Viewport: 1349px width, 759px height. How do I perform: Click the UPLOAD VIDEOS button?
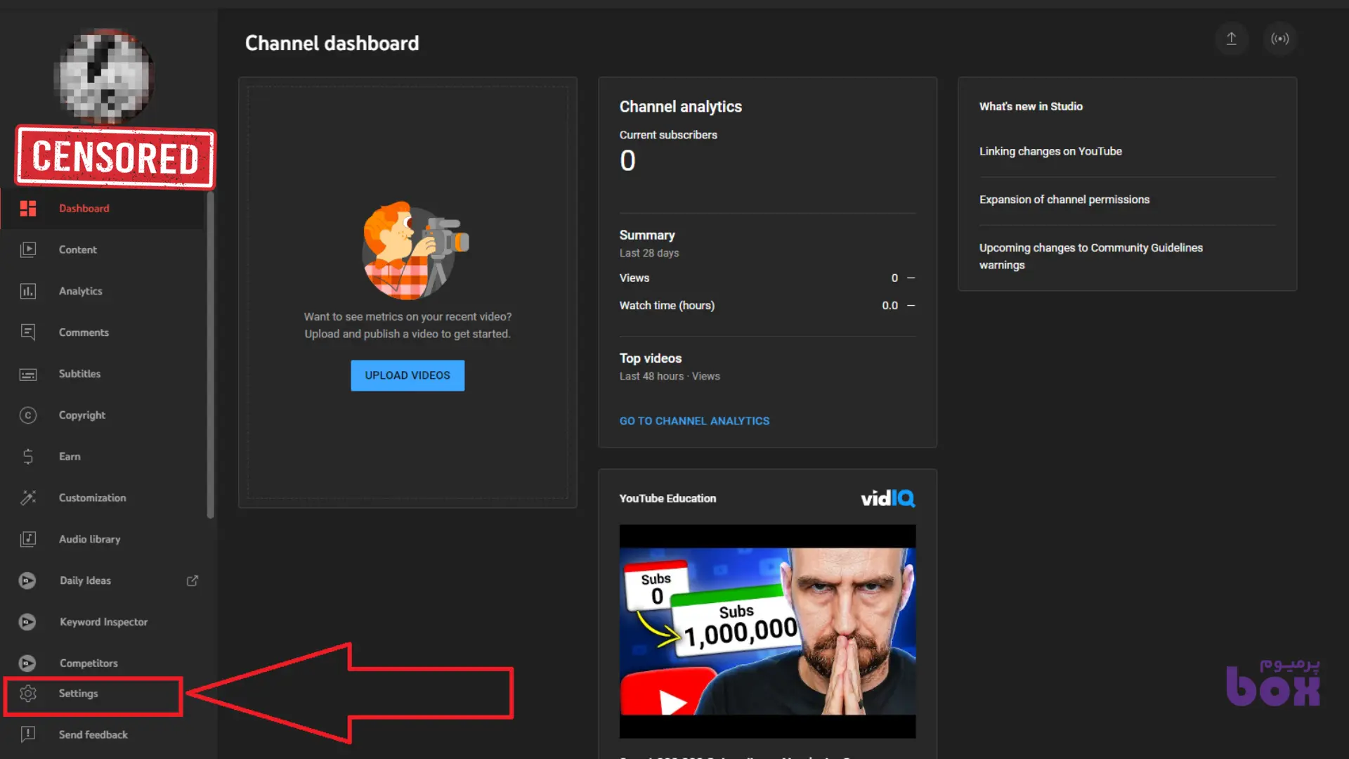coord(408,375)
